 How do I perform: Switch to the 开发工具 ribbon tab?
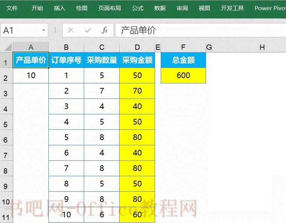(232, 8)
